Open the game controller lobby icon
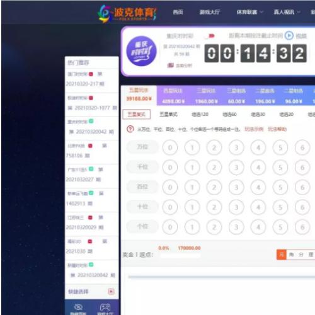Screen dimensions: 315x315 [x=105, y=307]
